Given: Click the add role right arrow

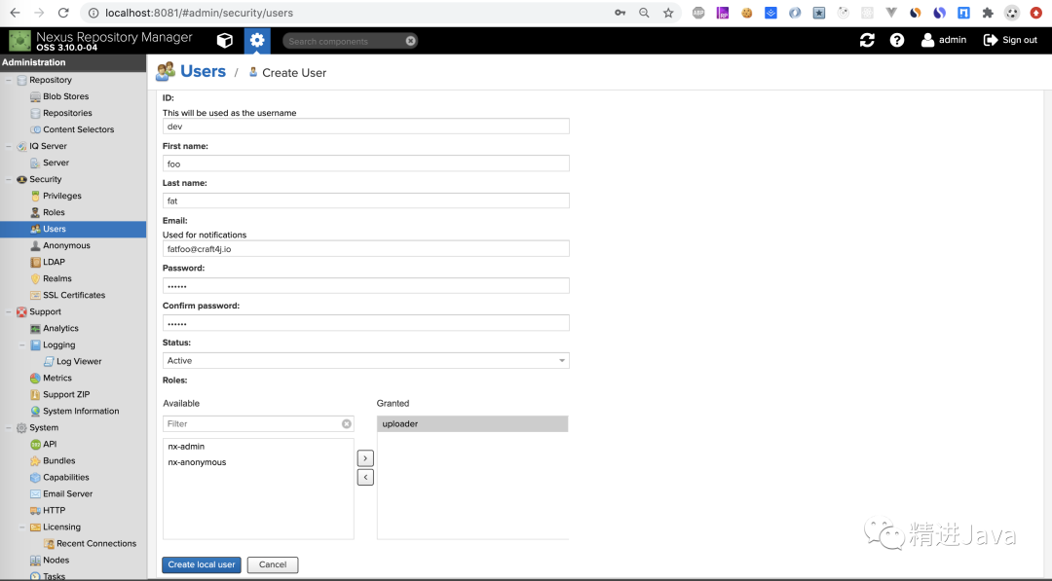Looking at the screenshot, I should click(x=365, y=458).
